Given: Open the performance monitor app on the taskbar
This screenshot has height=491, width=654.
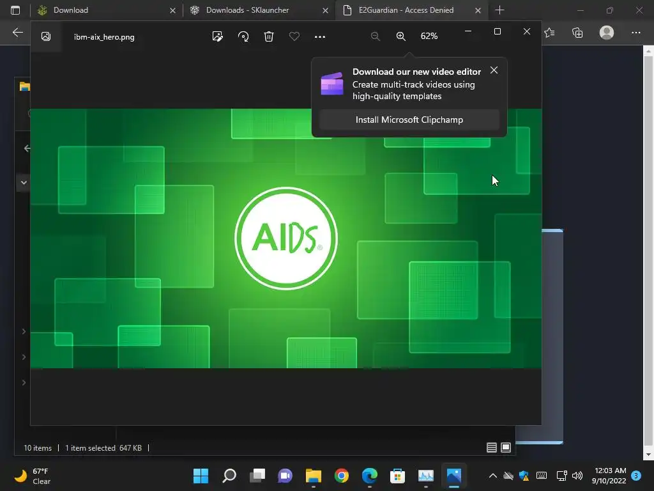Looking at the screenshot, I should 426,476.
